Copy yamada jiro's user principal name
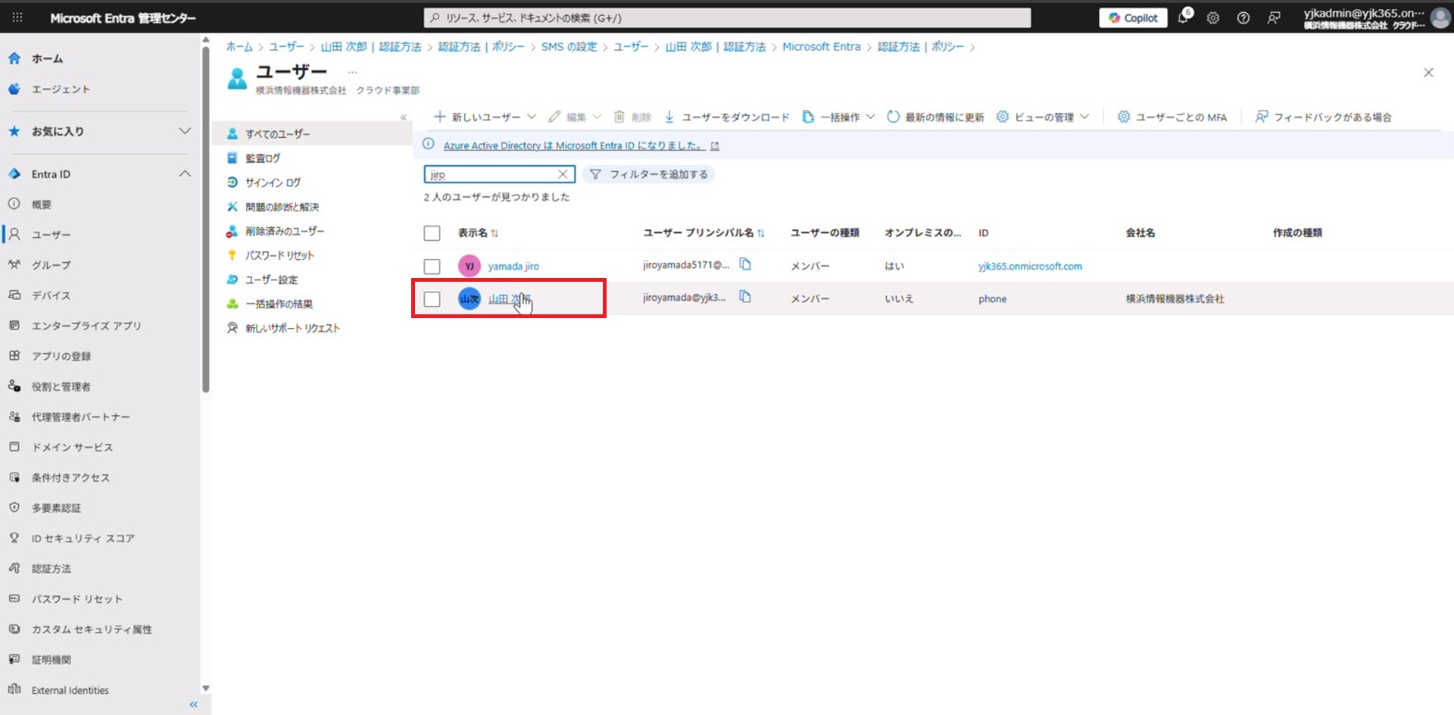The width and height of the screenshot is (1454, 715). click(x=745, y=264)
